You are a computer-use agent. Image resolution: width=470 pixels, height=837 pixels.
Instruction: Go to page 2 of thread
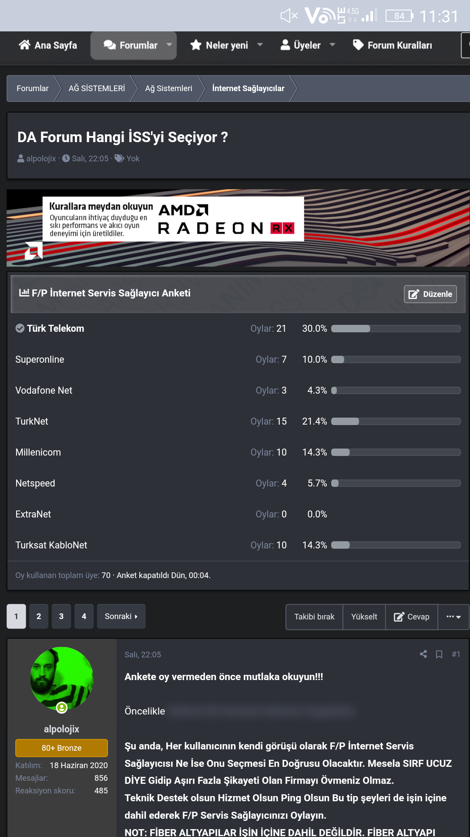click(39, 616)
